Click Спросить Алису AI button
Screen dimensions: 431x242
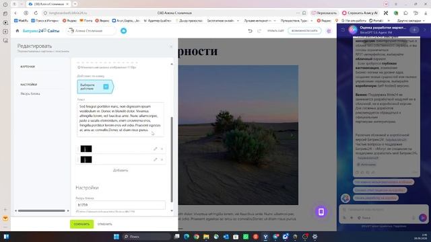tap(360, 13)
